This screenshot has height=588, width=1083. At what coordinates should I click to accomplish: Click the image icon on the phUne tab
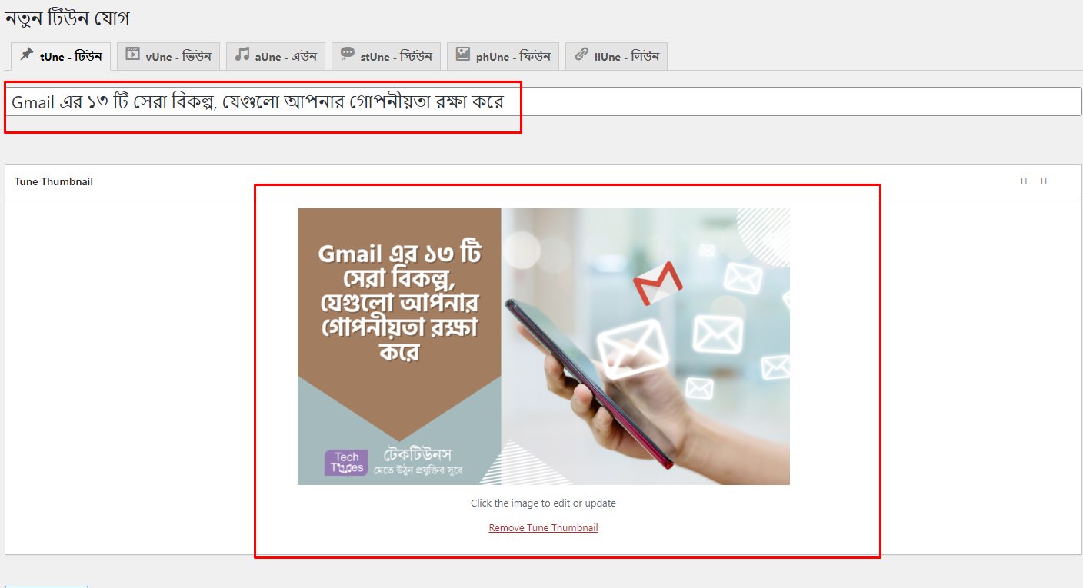[x=464, y=54]
